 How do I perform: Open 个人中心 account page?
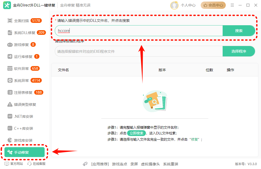[x=188, y=5]
